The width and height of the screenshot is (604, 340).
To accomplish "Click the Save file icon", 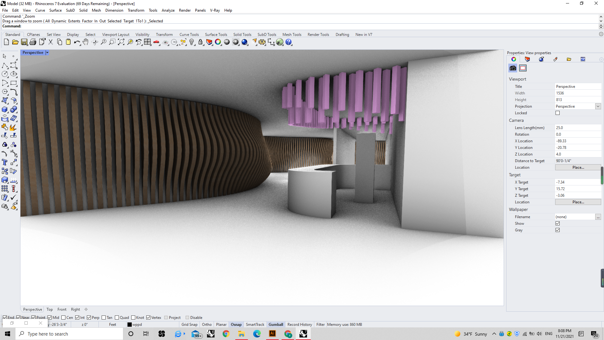I will tap(24, 42).
